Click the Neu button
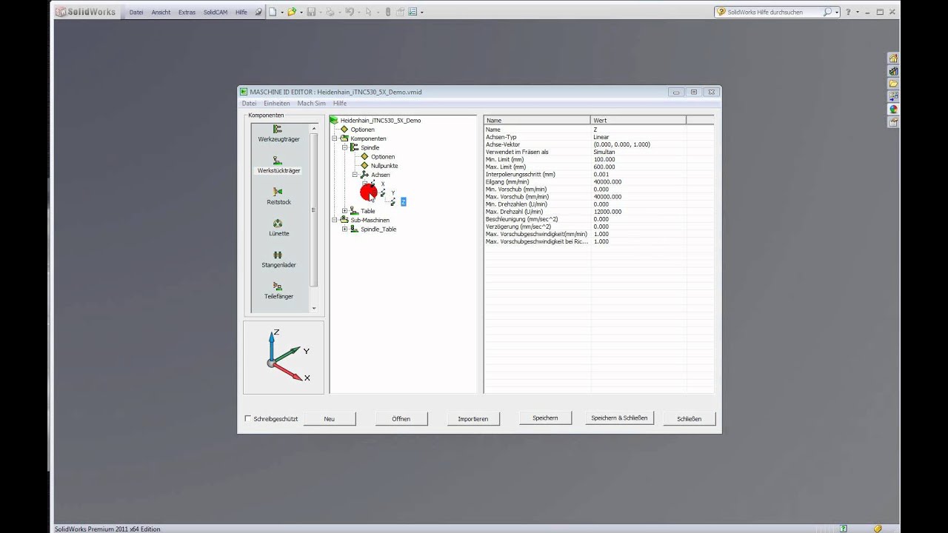This screenshot has width=948, height=533. point(330,419)
